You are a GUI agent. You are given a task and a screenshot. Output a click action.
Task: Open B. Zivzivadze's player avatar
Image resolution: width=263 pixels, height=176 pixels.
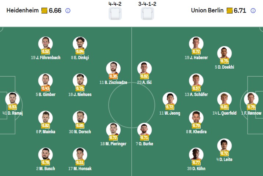113,68
